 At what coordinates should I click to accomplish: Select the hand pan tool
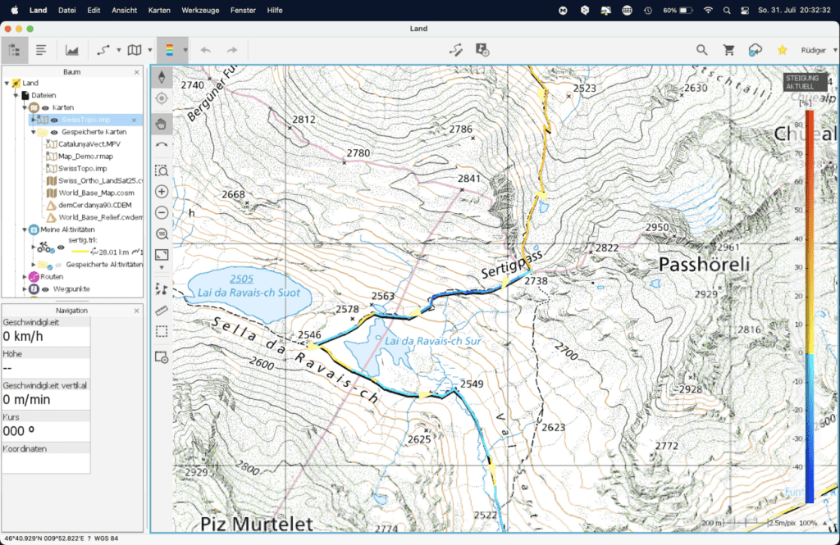(162, 124)
